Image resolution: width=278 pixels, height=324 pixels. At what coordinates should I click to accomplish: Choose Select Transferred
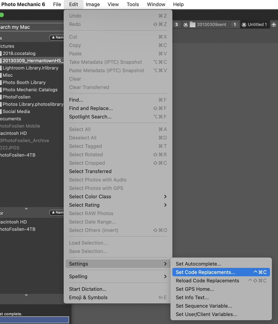[x=118, y=172]
